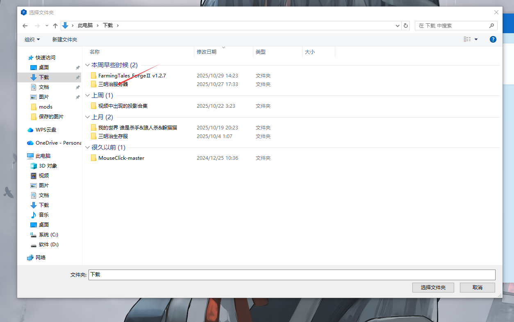Open the address bar history dropdown

pos(398,25)
